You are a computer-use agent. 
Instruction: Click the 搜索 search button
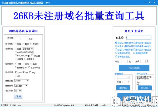pyautogui.click(x=18, y=96)
